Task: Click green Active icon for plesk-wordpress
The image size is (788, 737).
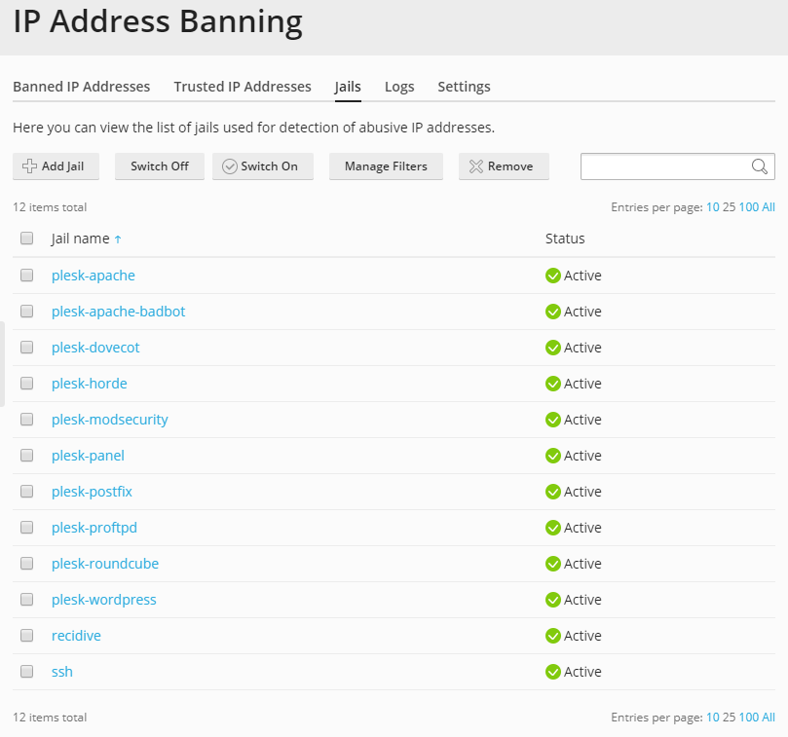Action: coord(553,600)
